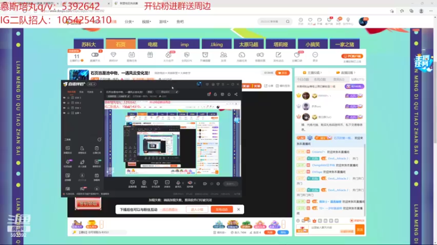The height and width of the screenshot is (245, 437).
Task: Click the camera (摄像头) source button
Action: point(144,183)
